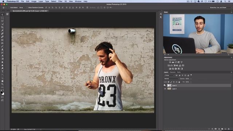The image size is (233, 131).
Task: Select Layer 3 thumbnail in Layers panel
Action: pos(169,86)
